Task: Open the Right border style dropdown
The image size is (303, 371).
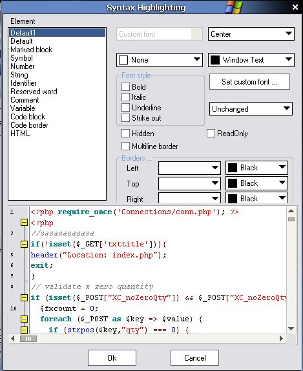Action: 189,198
